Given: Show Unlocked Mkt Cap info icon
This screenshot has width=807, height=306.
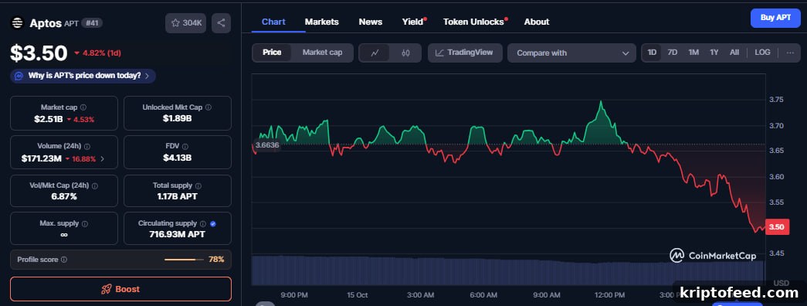Looking at the screenshot, I should coord(209,107).
